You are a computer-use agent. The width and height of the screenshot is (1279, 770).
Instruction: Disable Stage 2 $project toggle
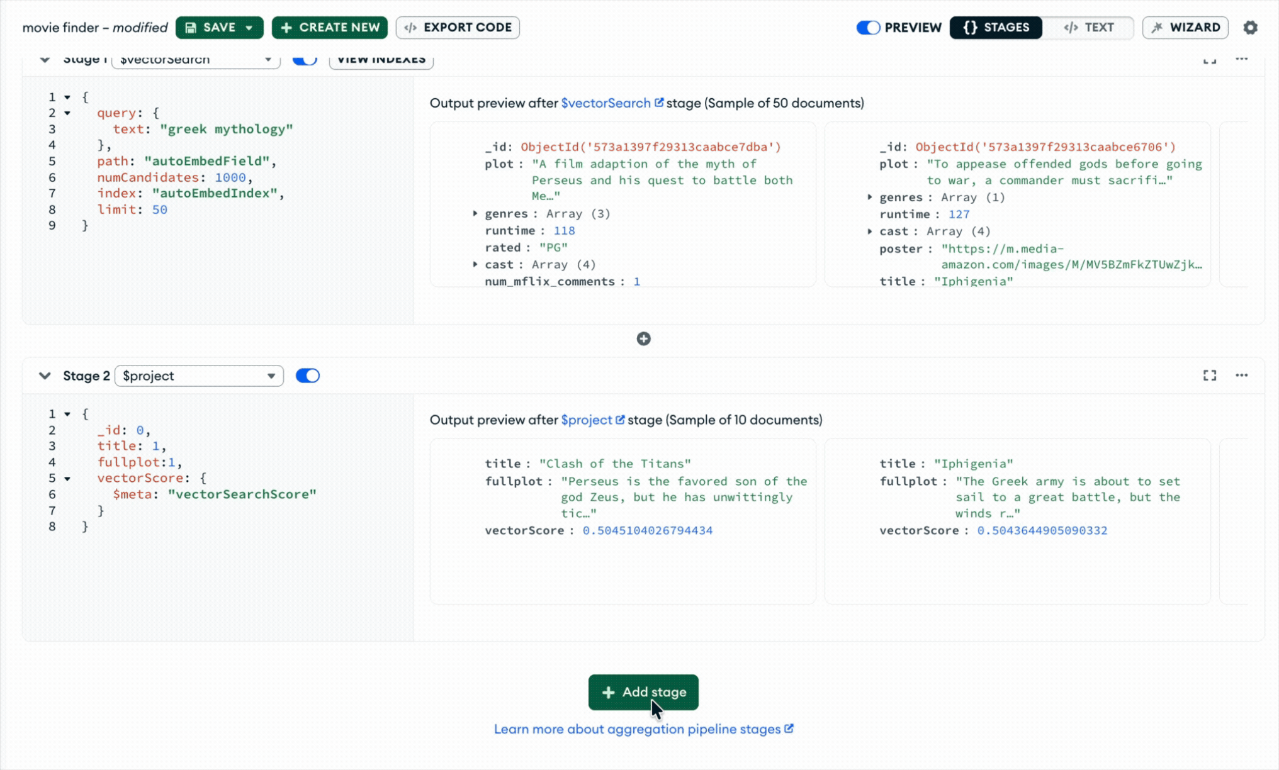308,376
